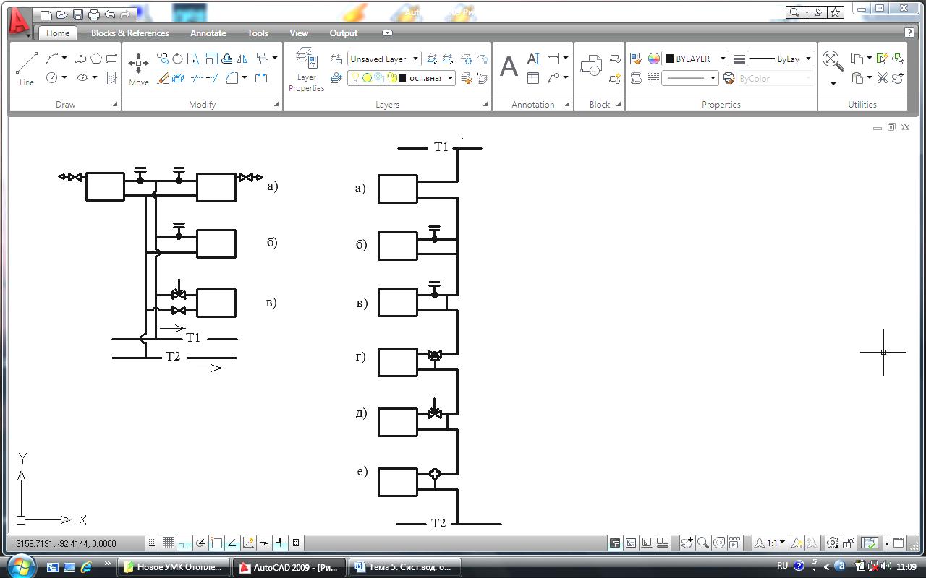Click the AutoCAD 2009 taskbar button
926x578 pixels.
point(289,567)
